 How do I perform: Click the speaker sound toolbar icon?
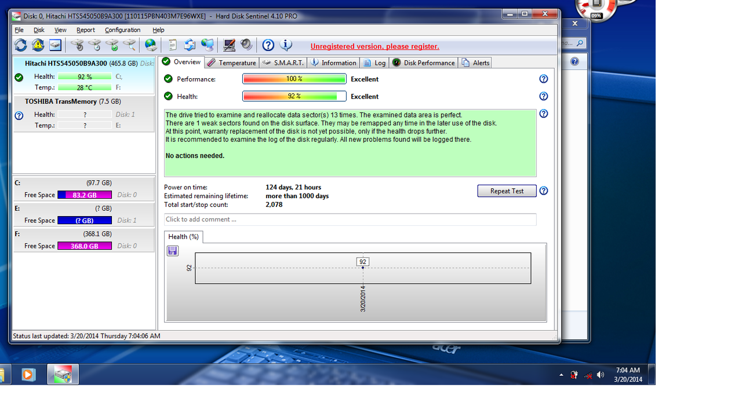point(246,45)
